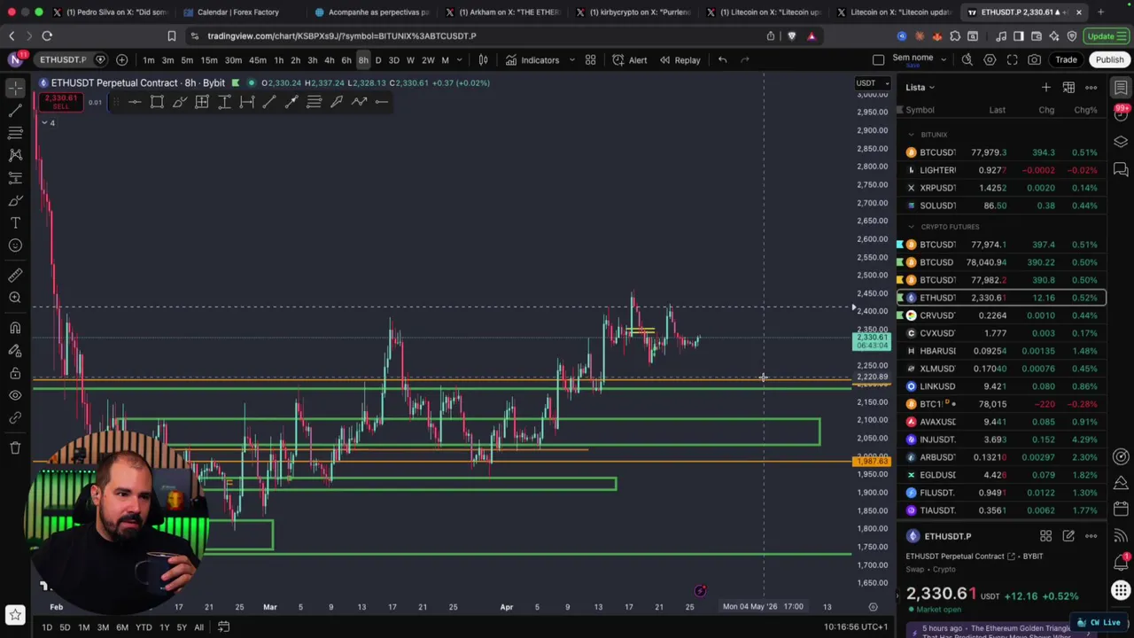Enter fullscreen mode

[x=1012, y=59]
